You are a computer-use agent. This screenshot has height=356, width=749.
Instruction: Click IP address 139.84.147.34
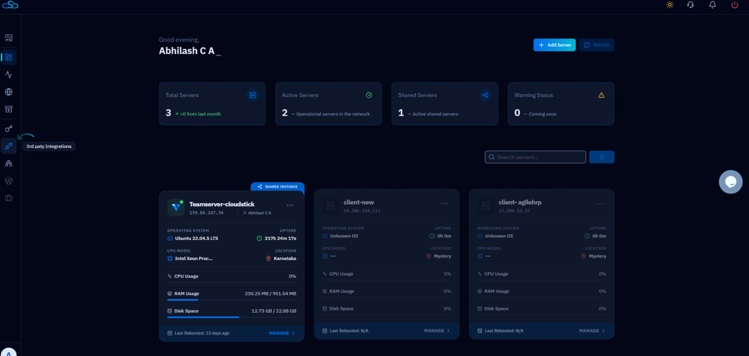coord(206,213)
